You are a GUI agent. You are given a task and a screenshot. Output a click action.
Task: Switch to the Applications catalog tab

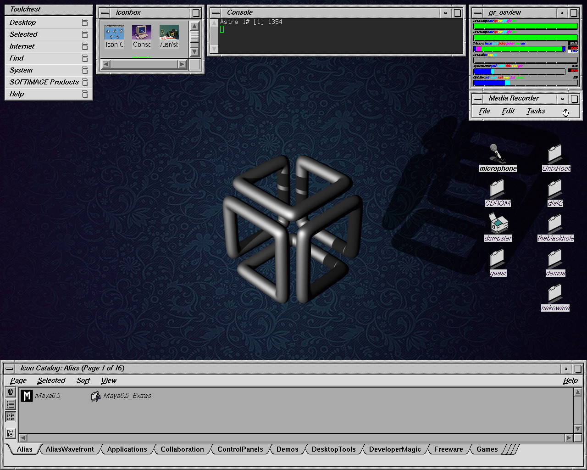(127, 449)
